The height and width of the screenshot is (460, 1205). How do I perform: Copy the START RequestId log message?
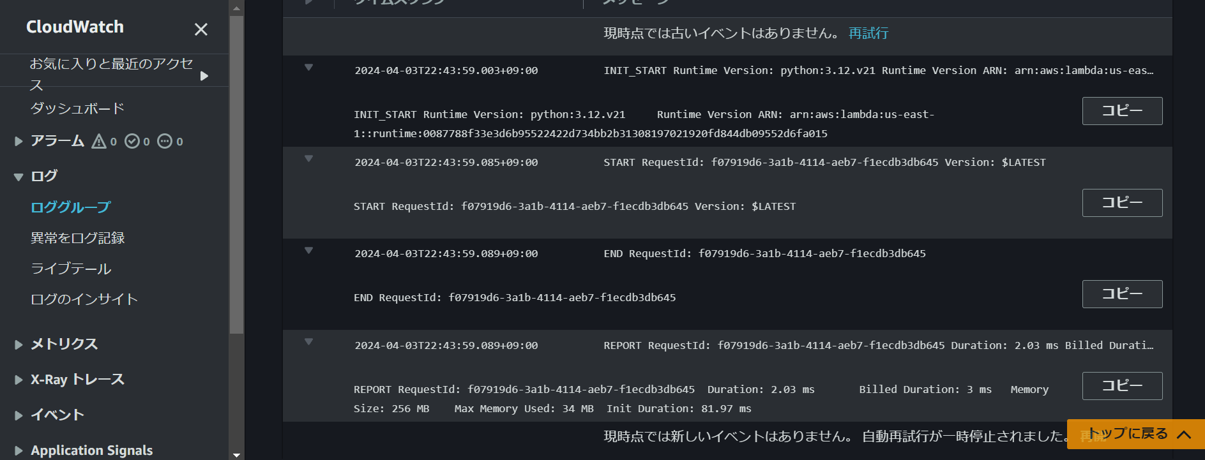pyautogui.click(x=1122, y=203)
